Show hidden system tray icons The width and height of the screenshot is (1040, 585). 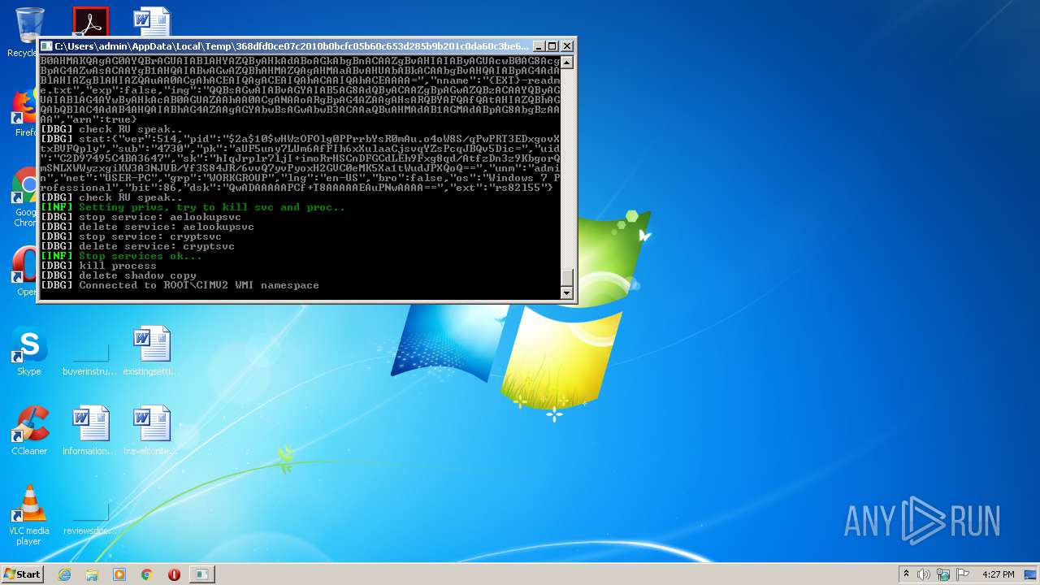click(x=906, y=574)
